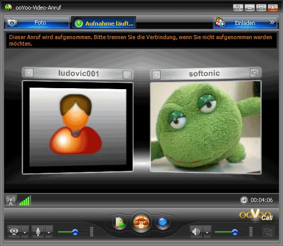Toggle the microphone mute button
Screen dimensions: 283x246
pos(38,231)
